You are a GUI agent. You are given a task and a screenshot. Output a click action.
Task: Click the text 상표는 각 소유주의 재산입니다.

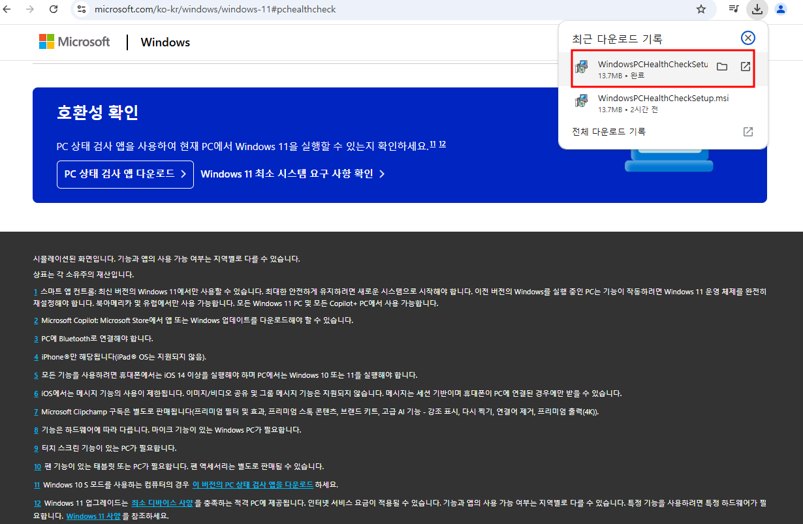(x=84, y=275)
